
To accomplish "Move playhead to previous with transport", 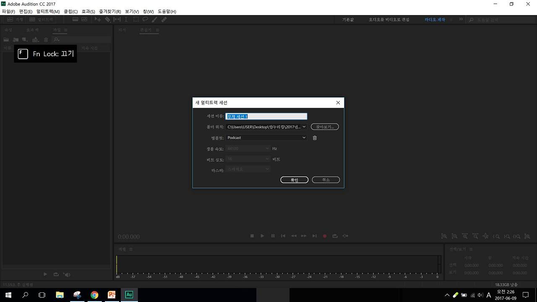I will (x=283, y=236).
